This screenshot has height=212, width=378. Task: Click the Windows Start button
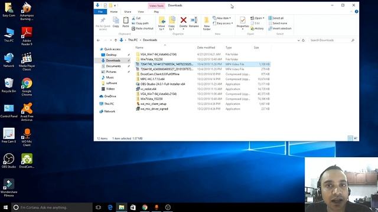[x=5, y=207]
